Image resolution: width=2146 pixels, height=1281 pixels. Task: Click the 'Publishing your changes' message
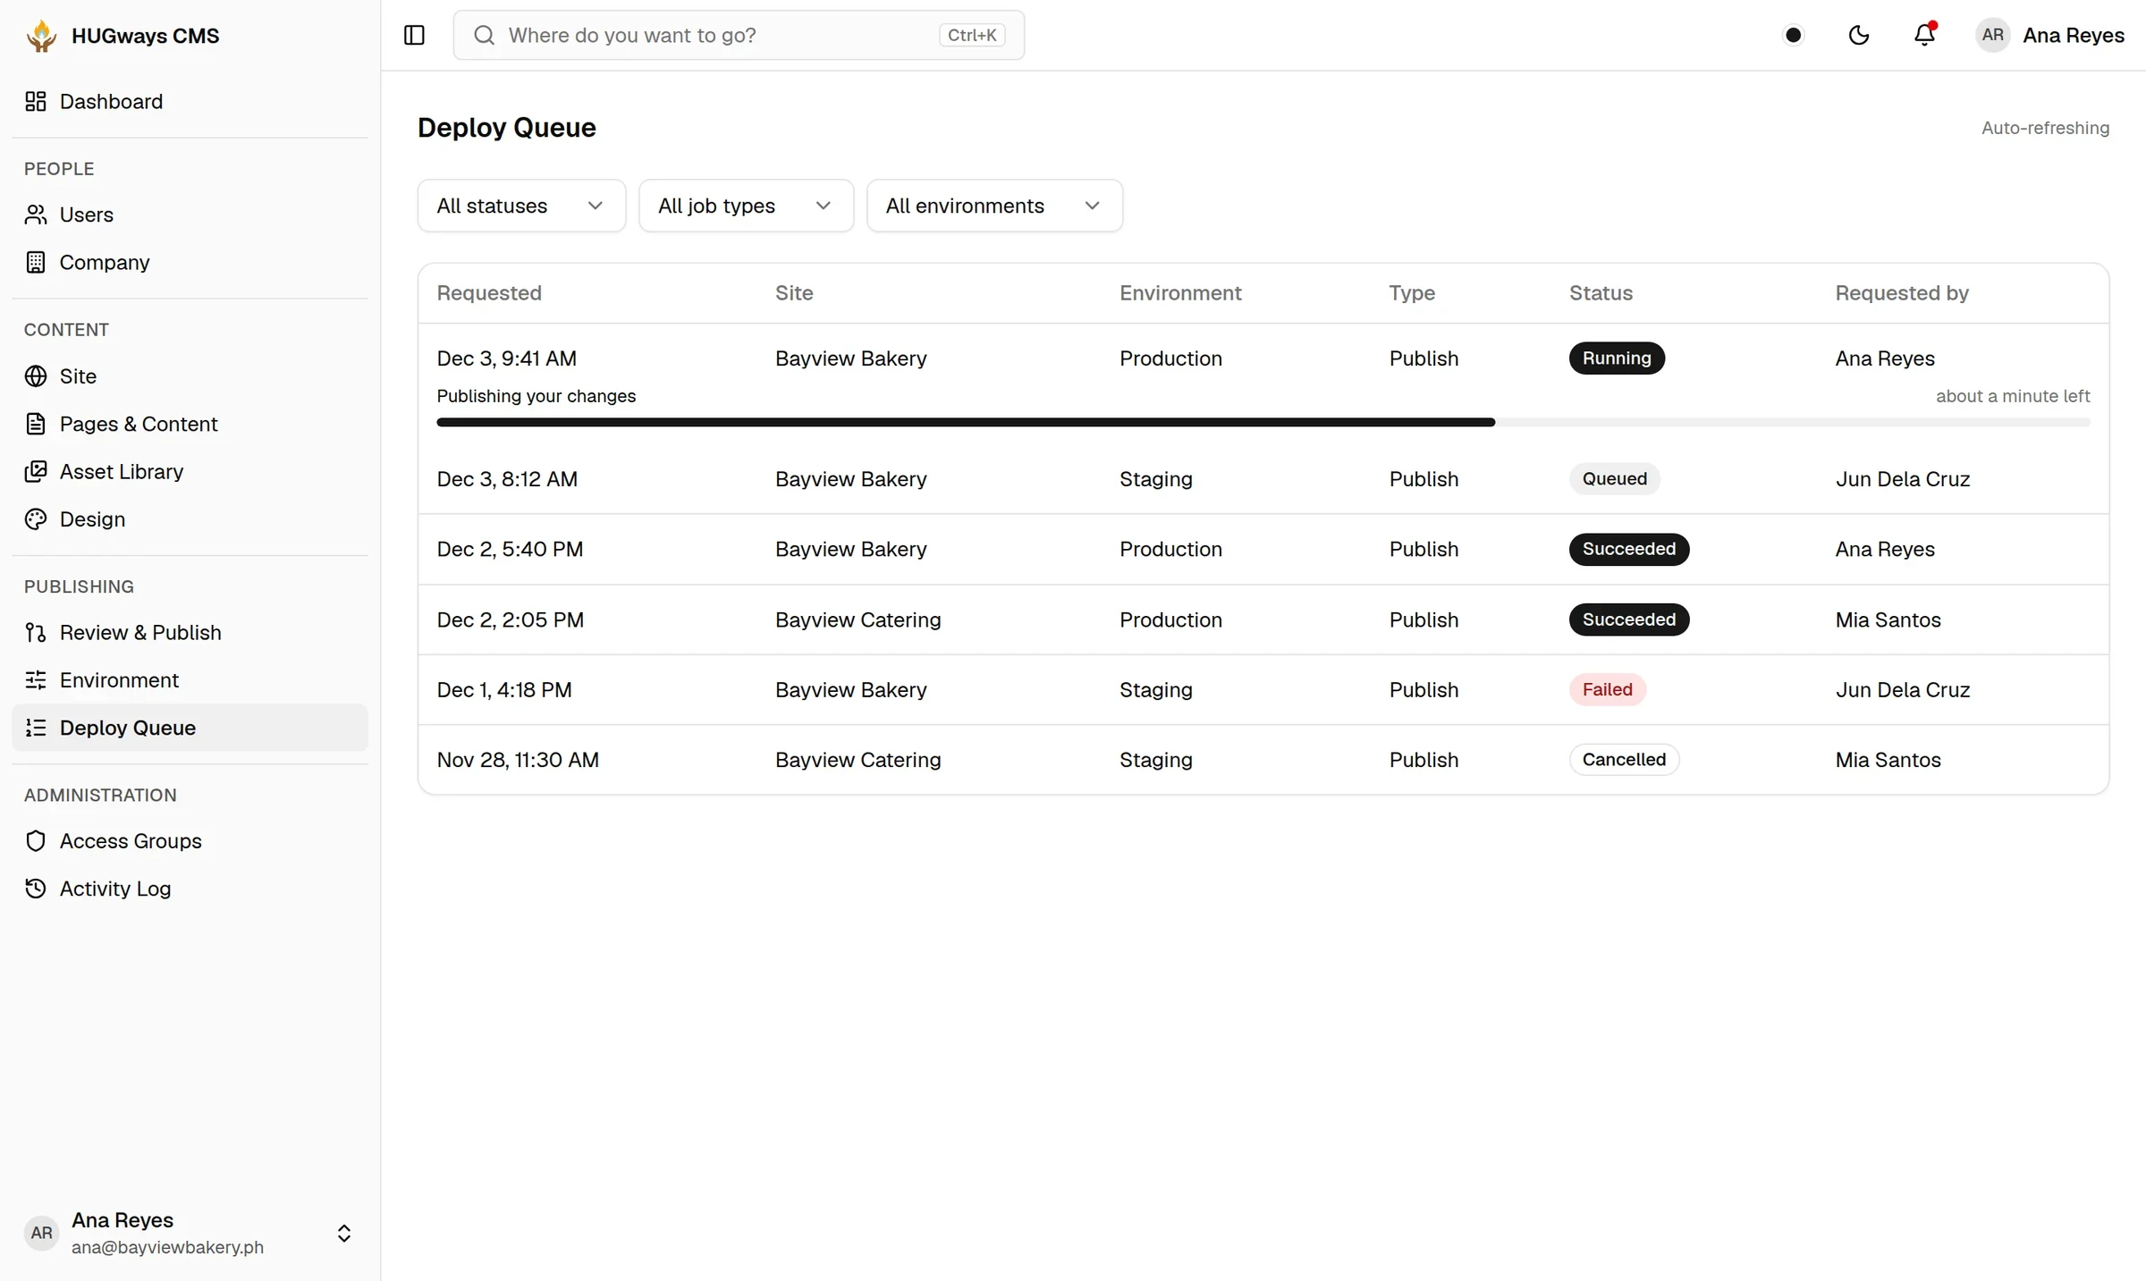pos(536,396)
